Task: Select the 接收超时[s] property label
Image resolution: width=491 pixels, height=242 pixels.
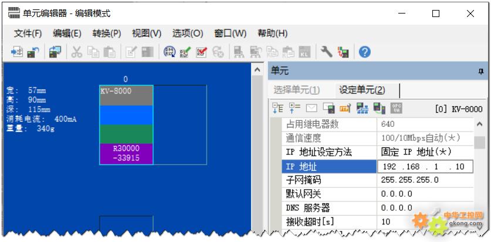Action: pos(330,221)
